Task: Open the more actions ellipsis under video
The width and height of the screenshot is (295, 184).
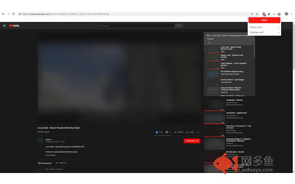Action: [198, 132]
